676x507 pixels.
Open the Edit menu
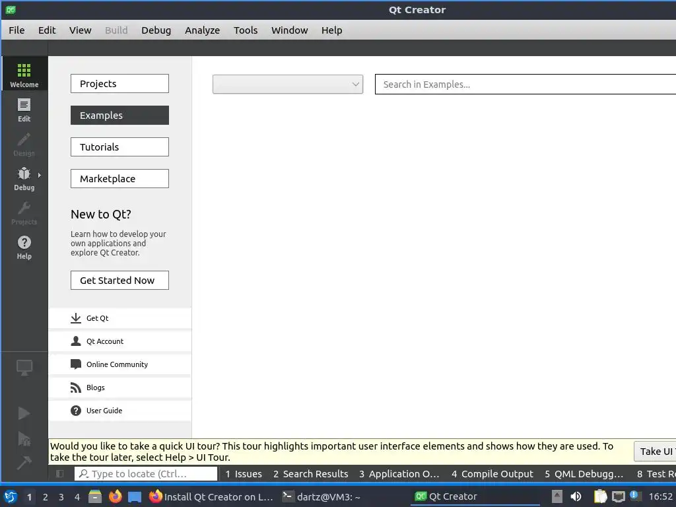coord(47,30)
